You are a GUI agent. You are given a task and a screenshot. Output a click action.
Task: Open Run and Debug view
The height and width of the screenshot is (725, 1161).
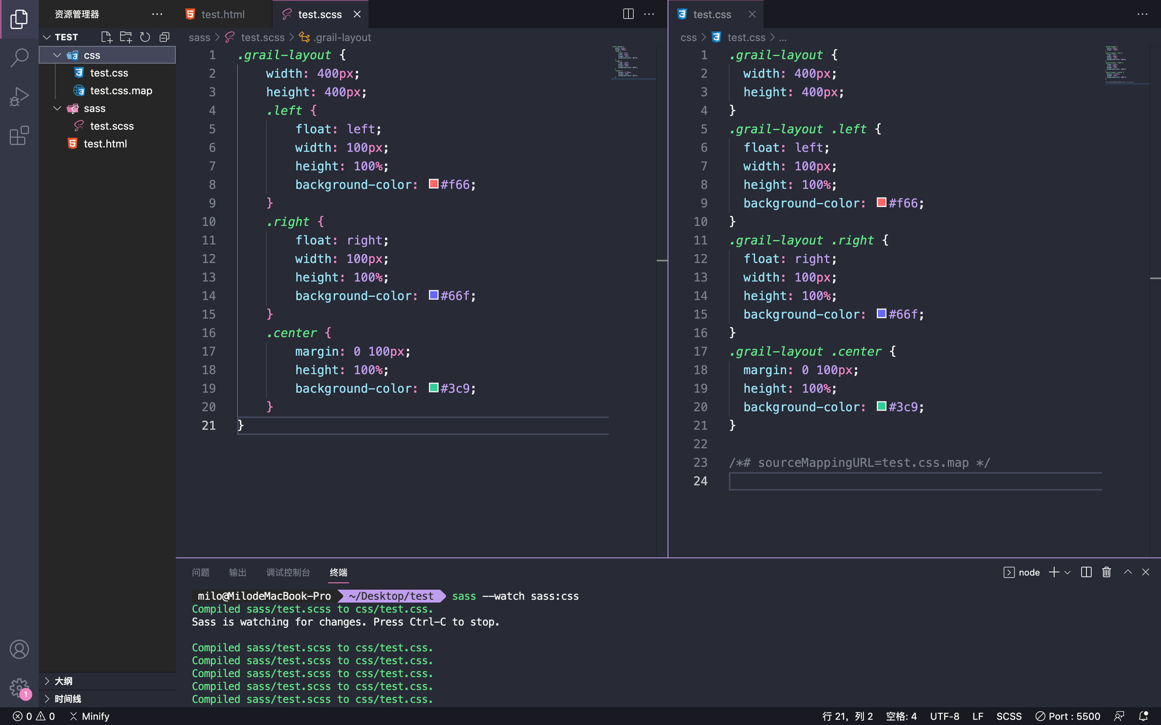point(19,96)
